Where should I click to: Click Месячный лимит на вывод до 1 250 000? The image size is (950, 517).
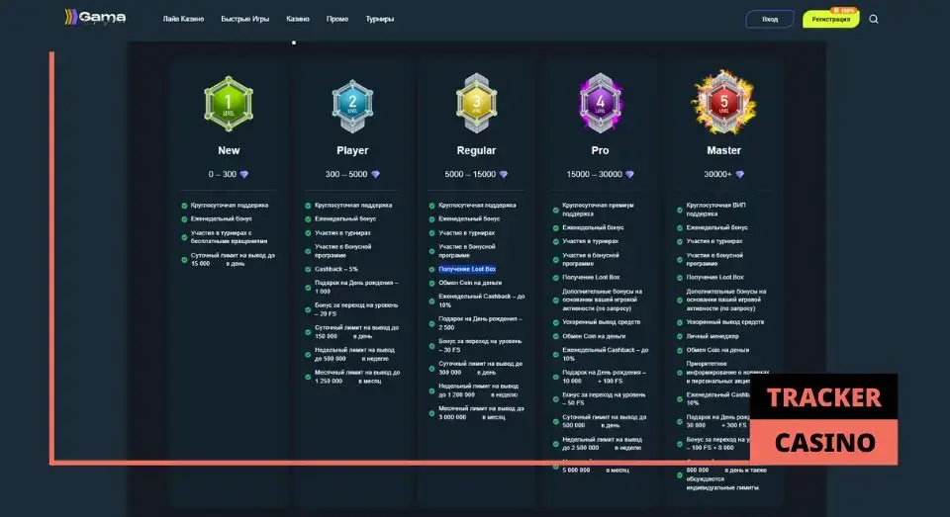[357, 377]
